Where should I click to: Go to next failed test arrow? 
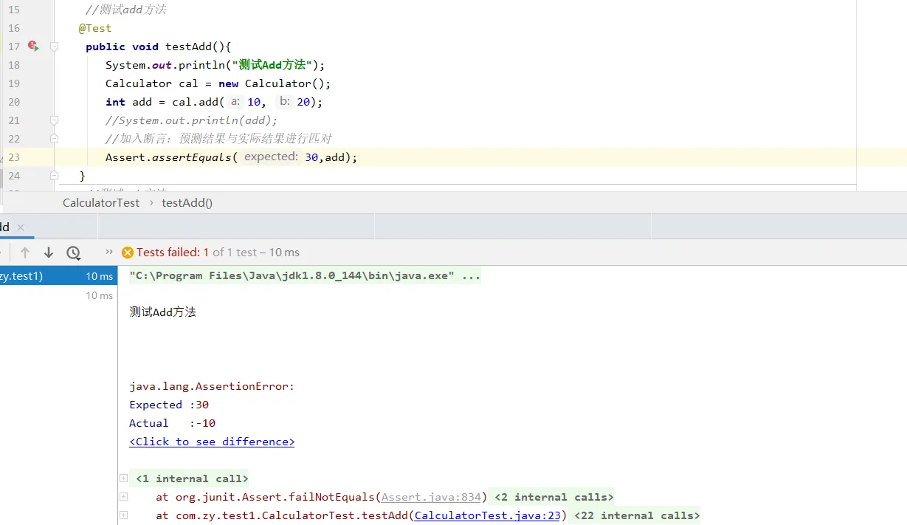coord(49,253)
